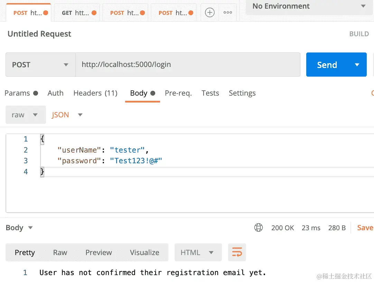Click the BUILD mode label
Screen dimensions: 374x282
(359, 34)
